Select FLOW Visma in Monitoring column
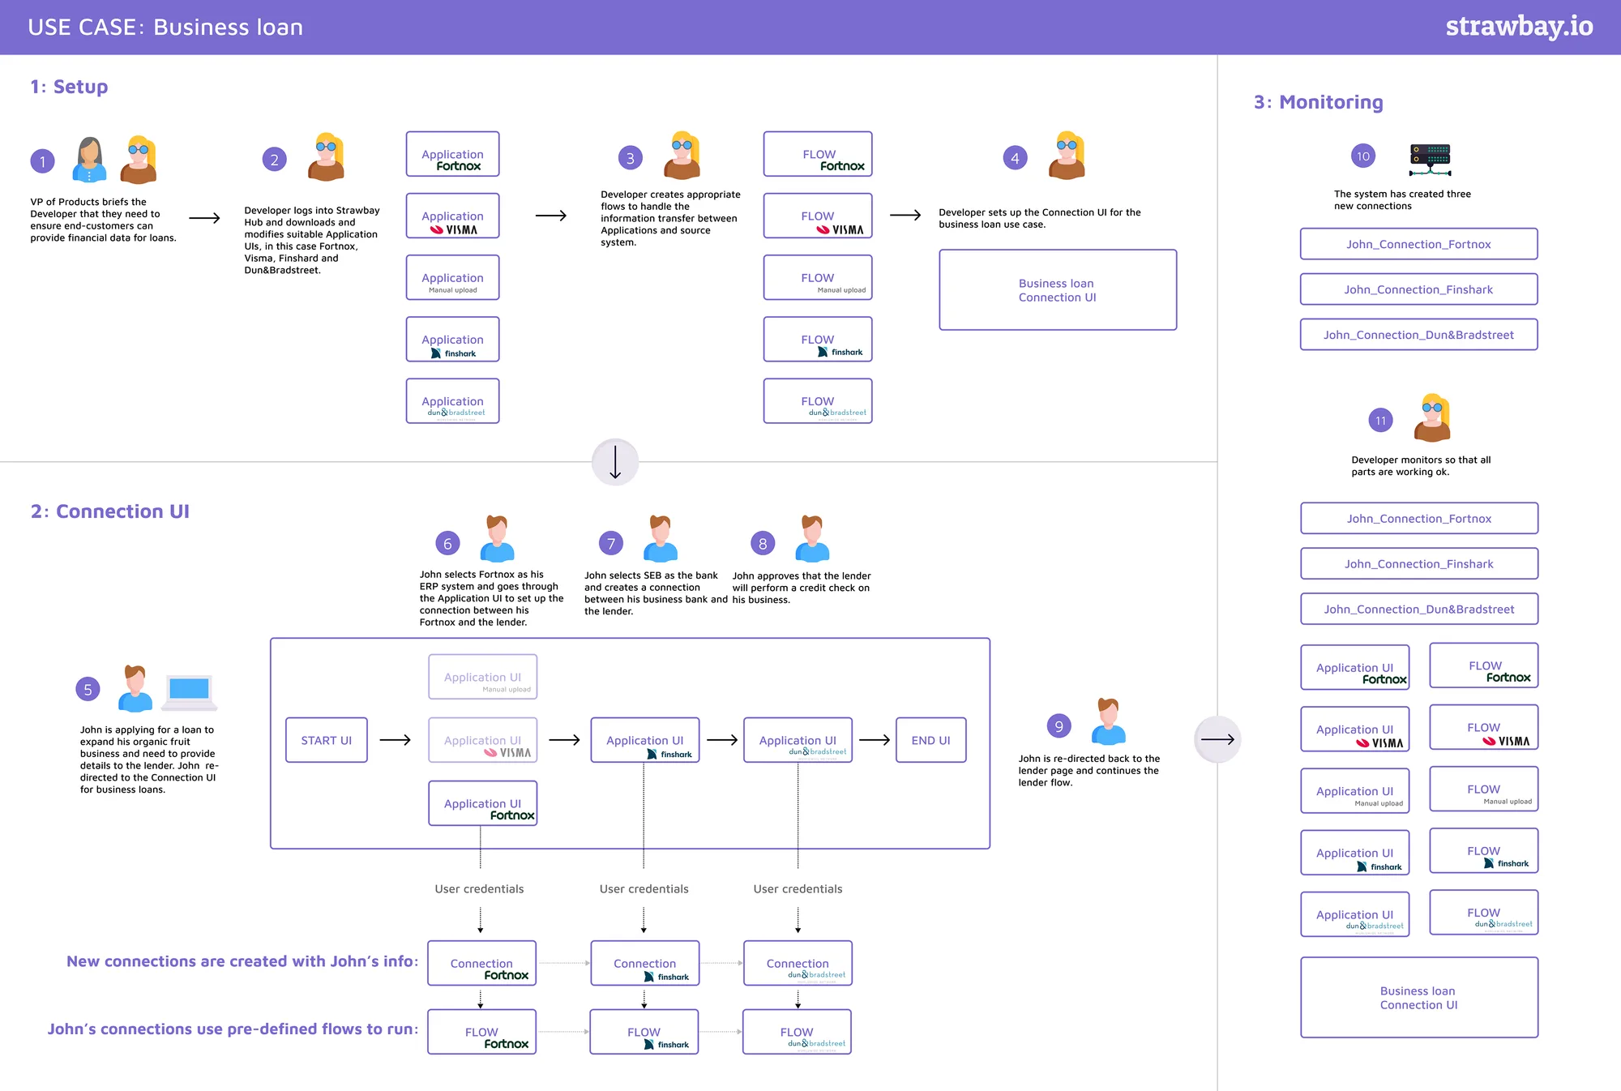 pyautogui.click(x=1484, y=727)
